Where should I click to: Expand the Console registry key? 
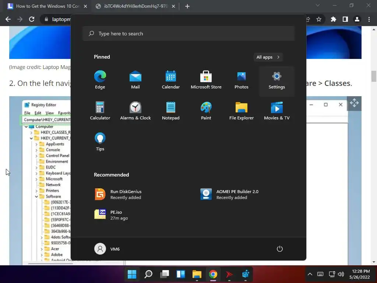36,150
